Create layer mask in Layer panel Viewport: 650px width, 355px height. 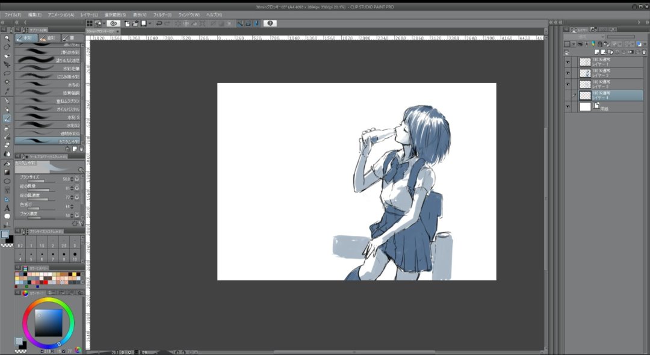coord(631,52)
